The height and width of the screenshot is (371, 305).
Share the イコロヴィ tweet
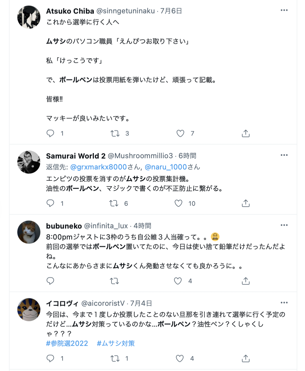coord(246,358)
